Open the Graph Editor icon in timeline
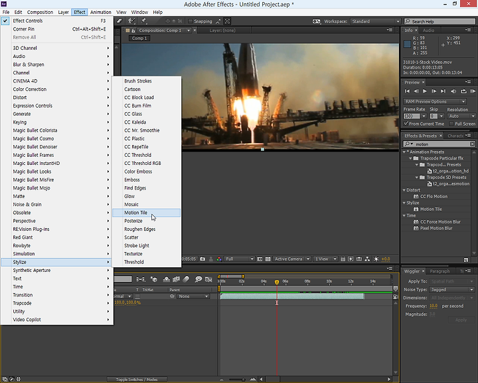478x383 pixels. [208, 279]
